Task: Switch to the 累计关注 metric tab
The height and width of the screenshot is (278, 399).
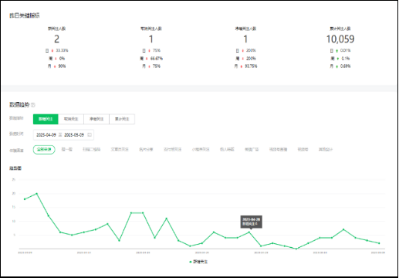Action: tap(122, 119)
